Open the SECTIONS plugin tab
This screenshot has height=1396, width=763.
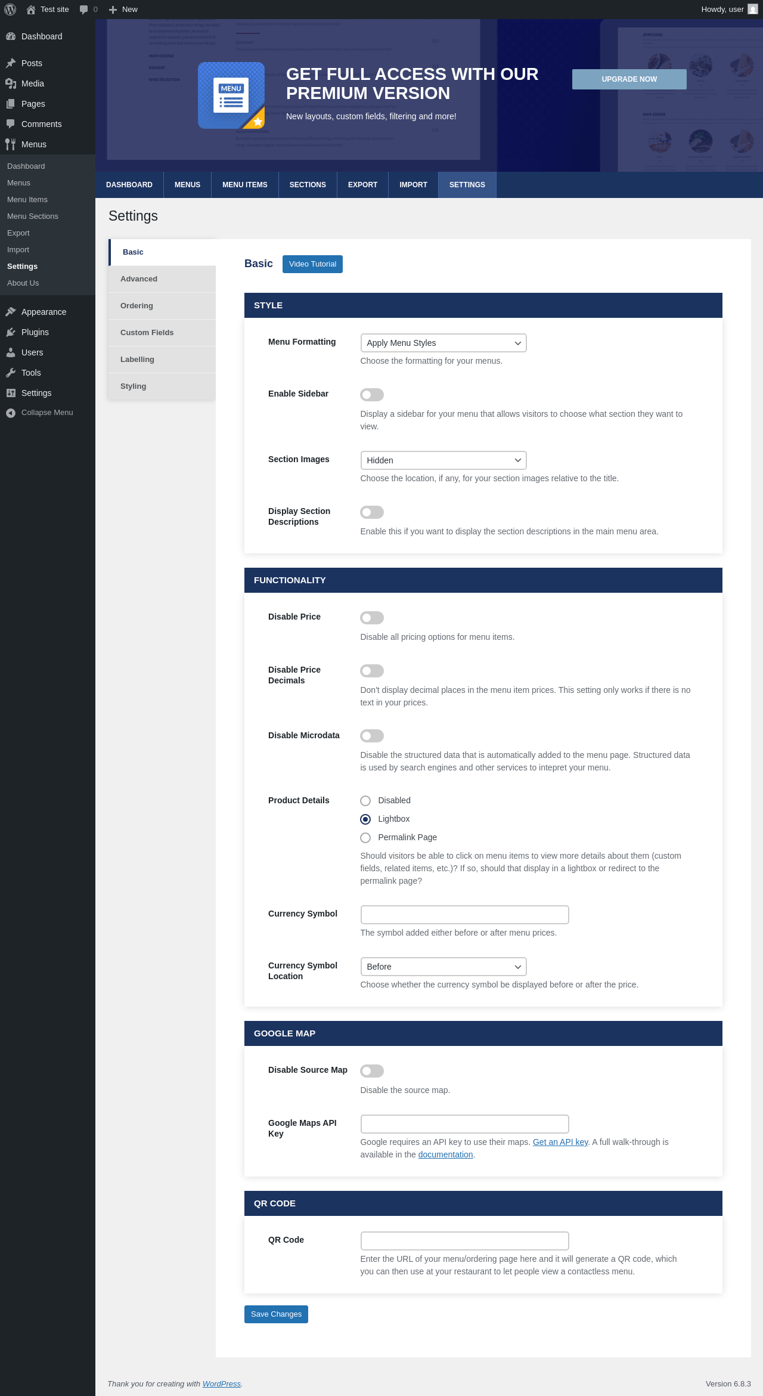point(308,185)
